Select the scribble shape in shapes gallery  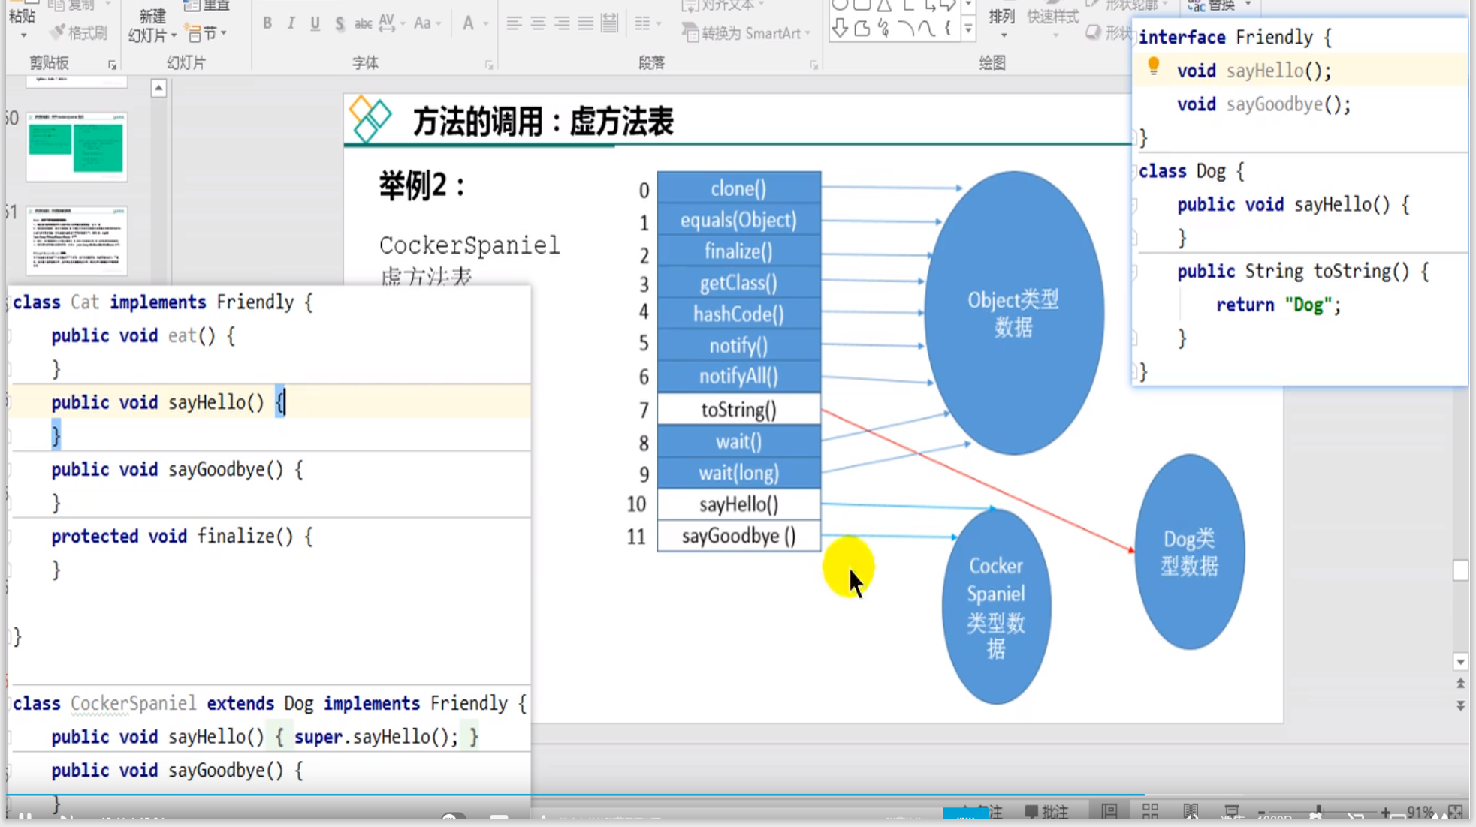tap(884, 29)
